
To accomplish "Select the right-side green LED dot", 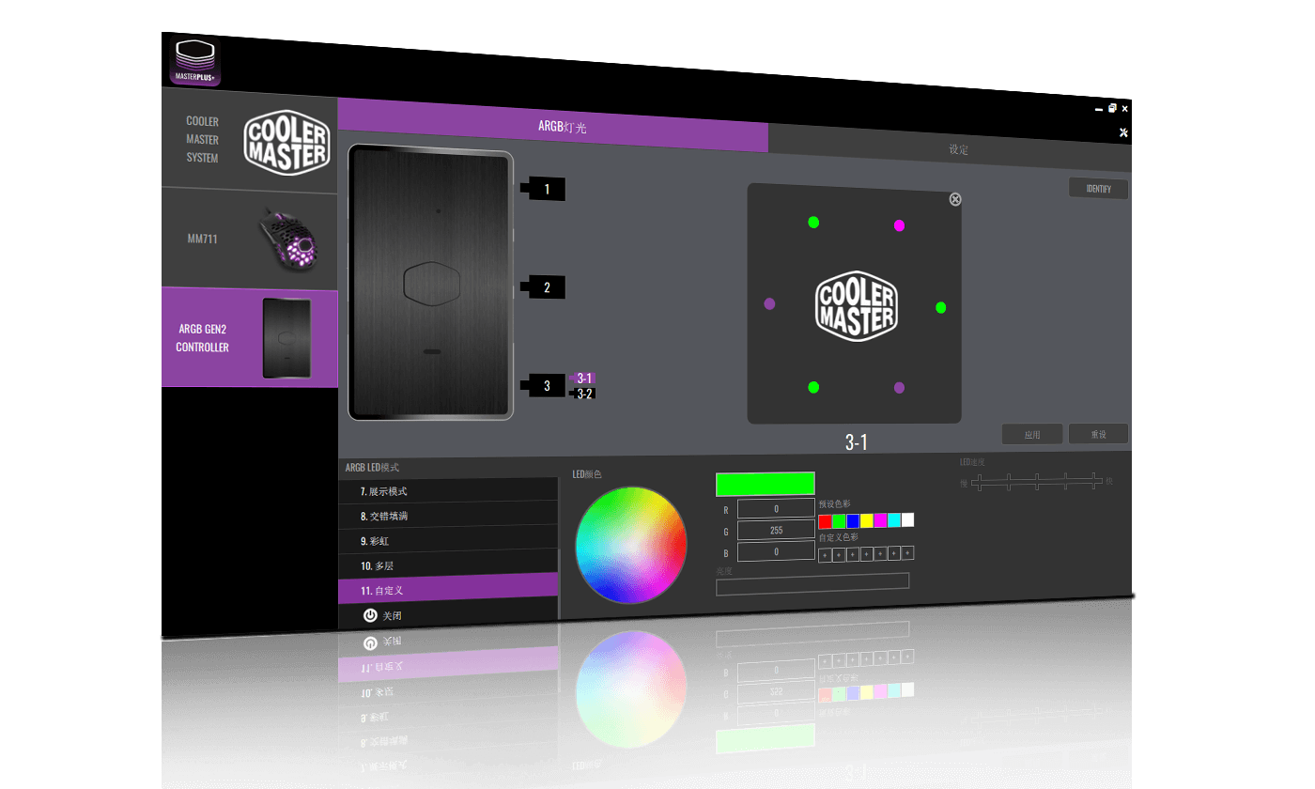I will 941,308.
